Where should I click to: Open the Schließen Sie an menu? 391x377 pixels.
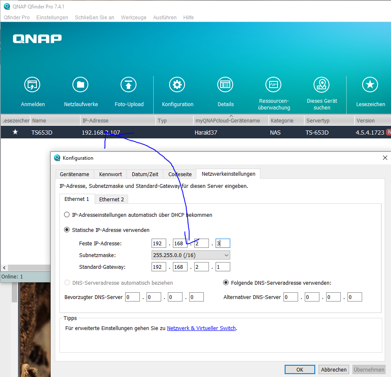point(95,18)
